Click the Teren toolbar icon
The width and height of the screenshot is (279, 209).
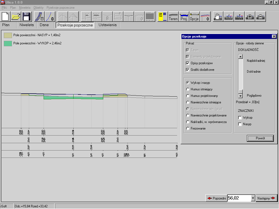click(x=173, y=17)
